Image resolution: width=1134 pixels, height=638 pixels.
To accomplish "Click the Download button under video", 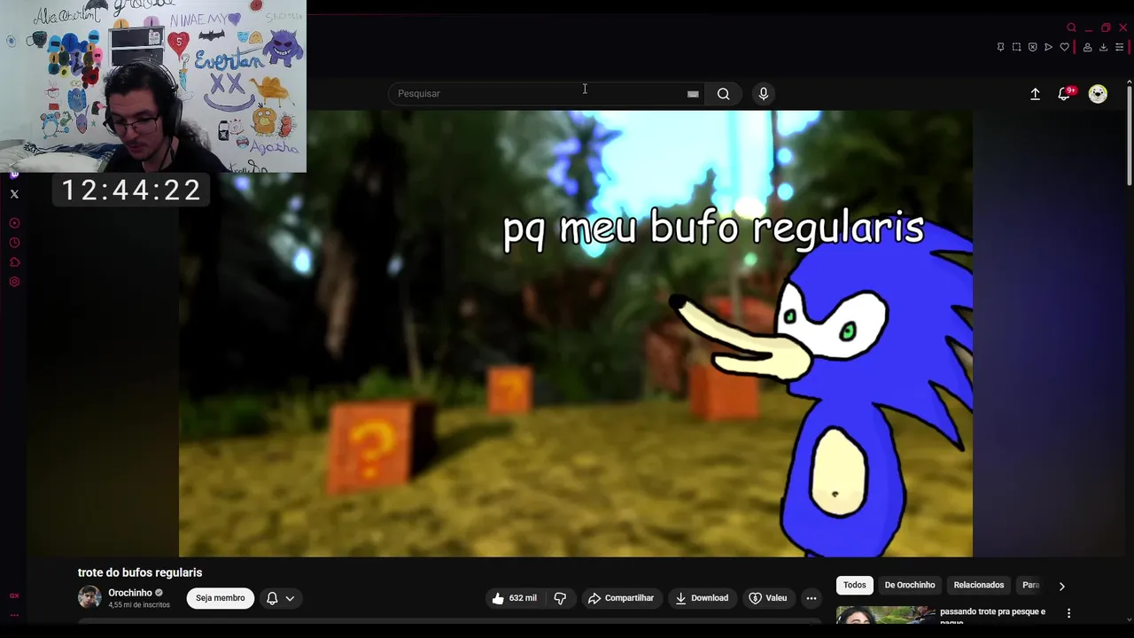I will [702, 598].
